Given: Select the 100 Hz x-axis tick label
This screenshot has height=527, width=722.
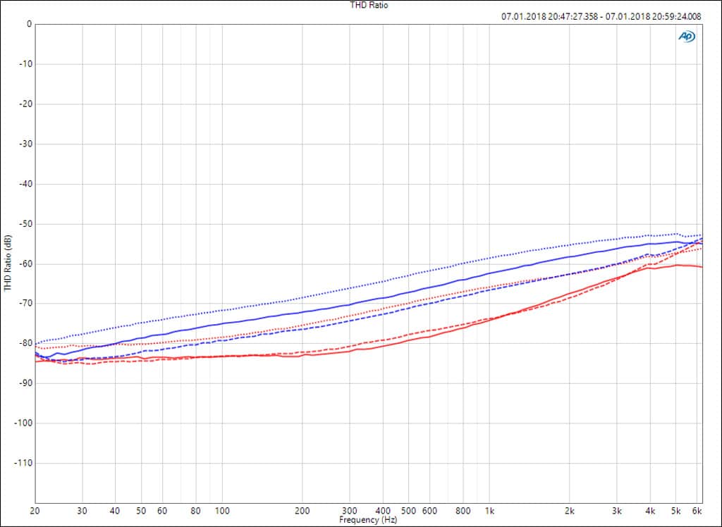Looking at the screenshot, I should click(x=222, y=511).
